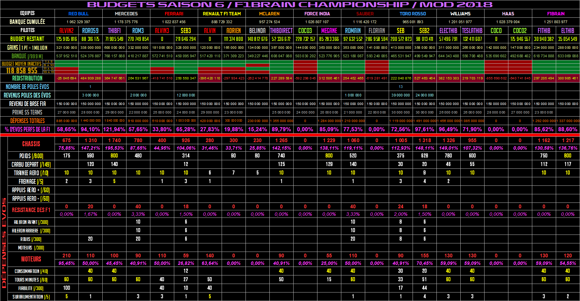Click the MEGANE pilot cell
580x301 pixels.
click(x=329, y=31)
